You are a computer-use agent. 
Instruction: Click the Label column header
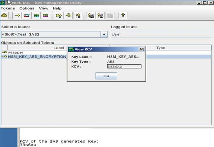(59, 48)
